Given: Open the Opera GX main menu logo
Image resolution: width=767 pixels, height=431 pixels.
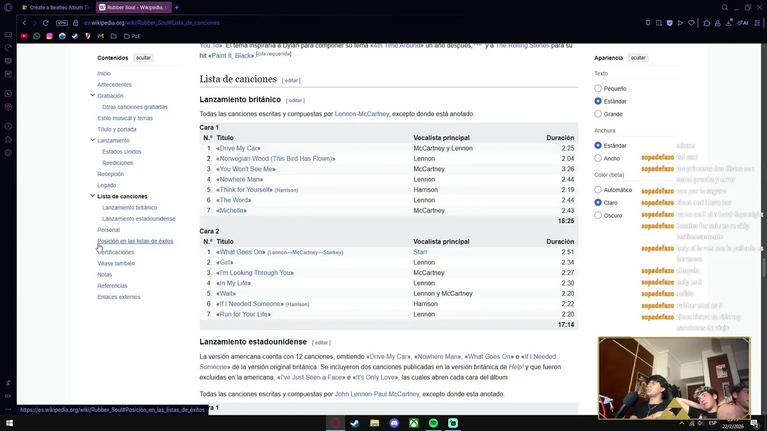Looking at the screenshot, I should point(8,8).
